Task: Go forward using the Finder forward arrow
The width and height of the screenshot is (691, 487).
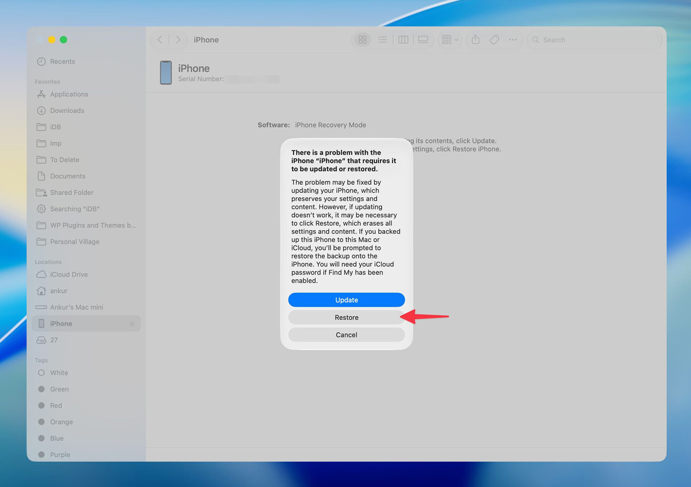Action: coord(178,40)
